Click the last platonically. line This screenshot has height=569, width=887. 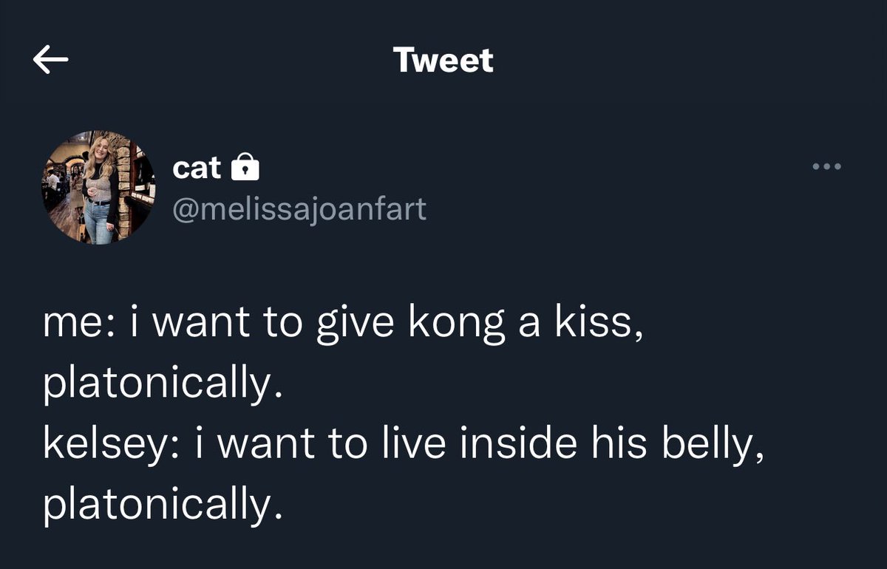(x=163, y=505)
